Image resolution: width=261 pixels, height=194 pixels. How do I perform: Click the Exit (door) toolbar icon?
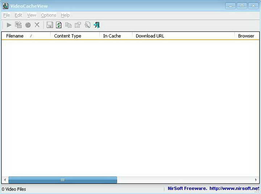(x=97, y=25)
